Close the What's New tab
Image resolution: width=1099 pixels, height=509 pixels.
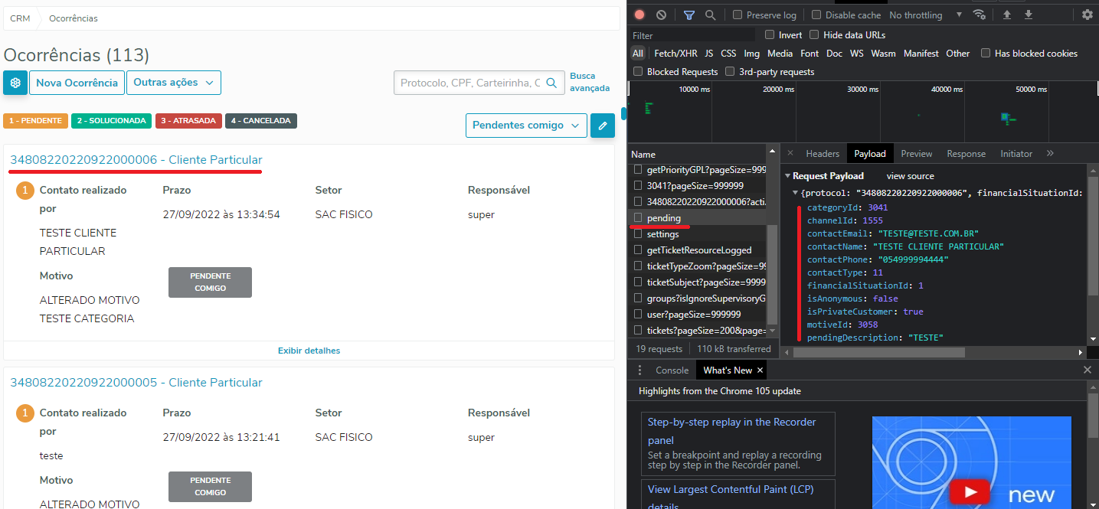pos(760,370)
